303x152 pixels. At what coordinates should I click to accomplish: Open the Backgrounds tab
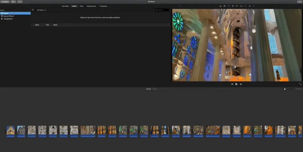tap(91, 6)
